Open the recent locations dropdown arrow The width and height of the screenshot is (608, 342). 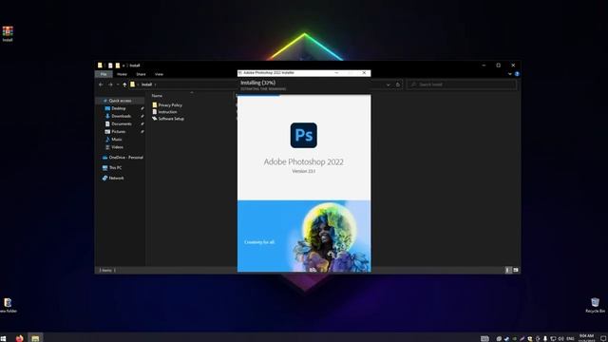[118, 85]
